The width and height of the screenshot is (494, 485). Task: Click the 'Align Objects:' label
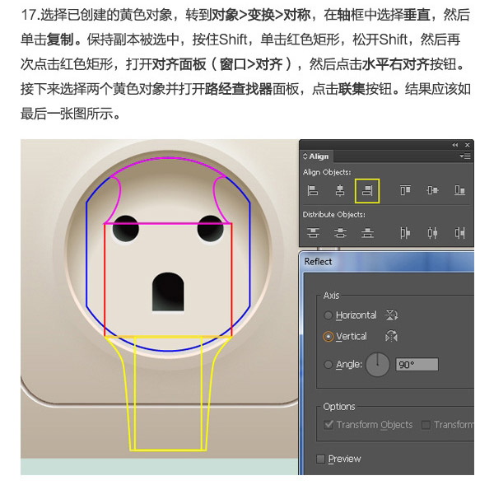coord(327,172)
